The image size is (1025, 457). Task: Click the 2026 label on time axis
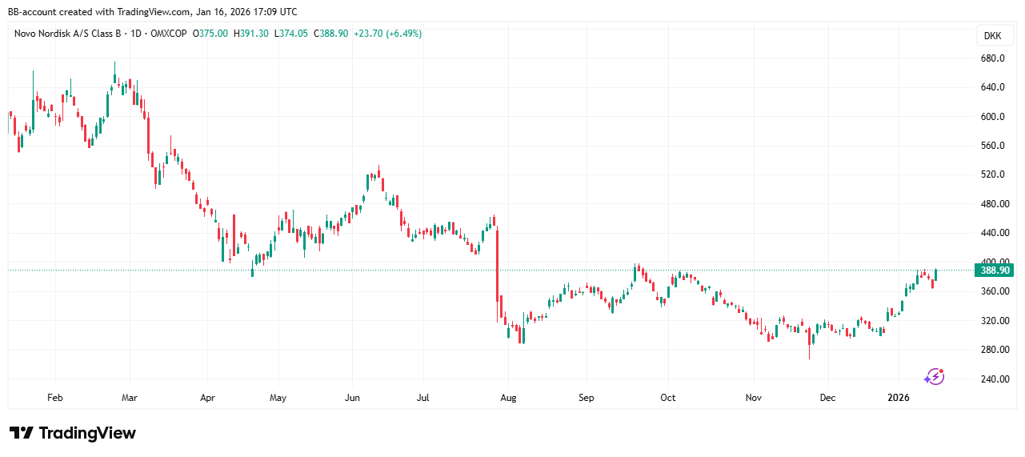tap(899, 397)
